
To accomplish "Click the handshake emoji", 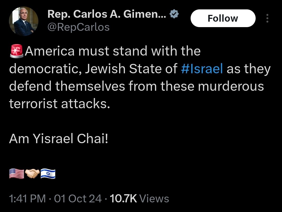I will pyautogui.click(x=32, y=173).
